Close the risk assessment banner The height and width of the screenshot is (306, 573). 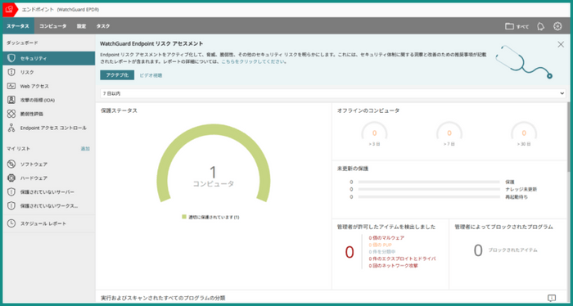click(x=561, y=44)
